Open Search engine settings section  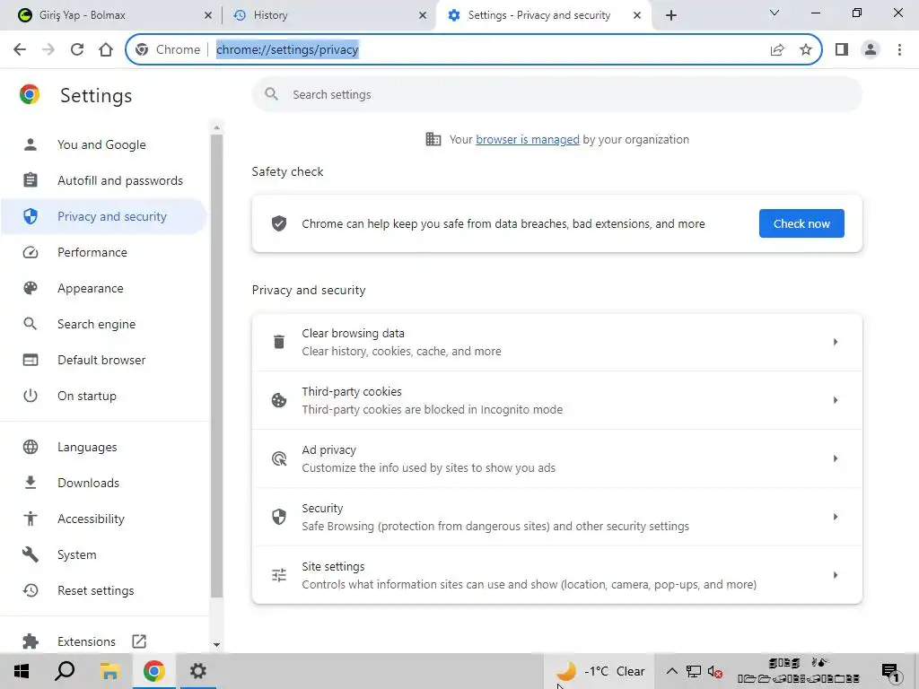(x=104, y=324)
